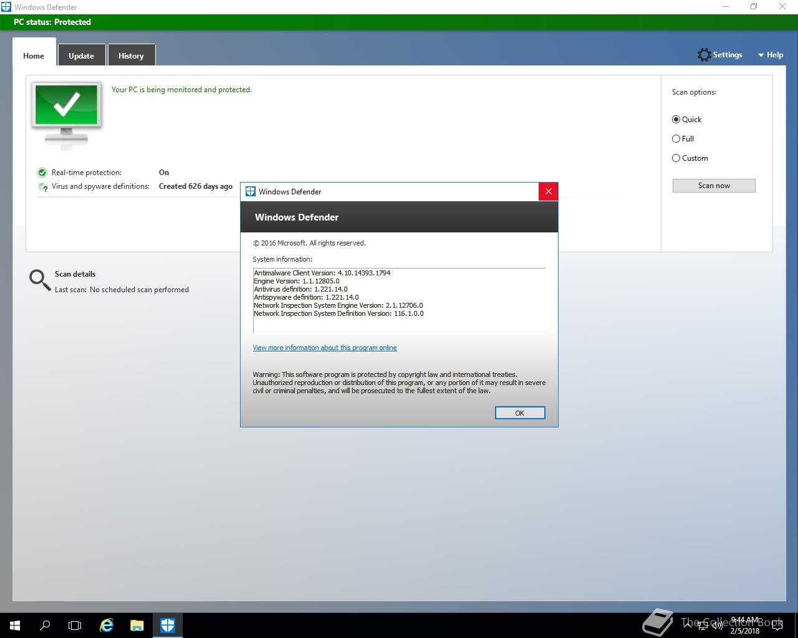
Task: Click the Virus and spyware definitions status icon
Action: point(42,186)
